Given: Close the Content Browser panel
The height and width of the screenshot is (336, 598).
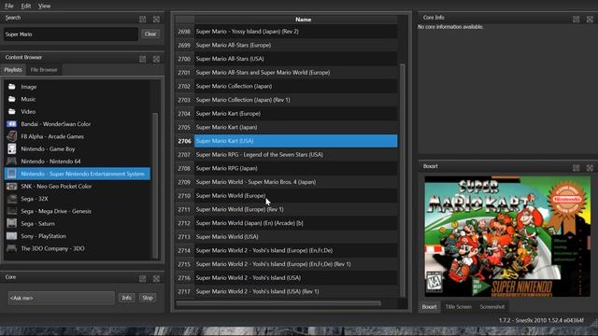Looking at the screenshot, I should (156, 59).
